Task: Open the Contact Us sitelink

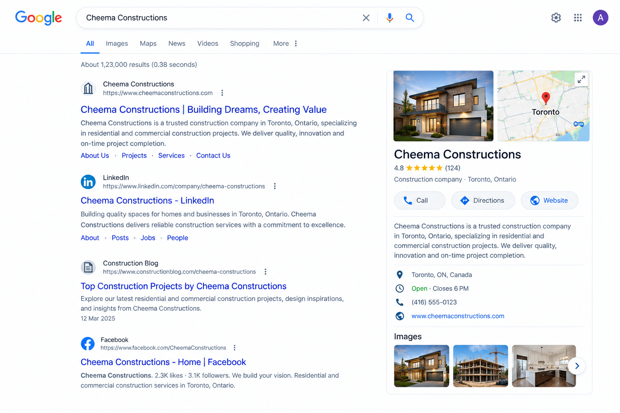Action: click(x=213, y=156)
